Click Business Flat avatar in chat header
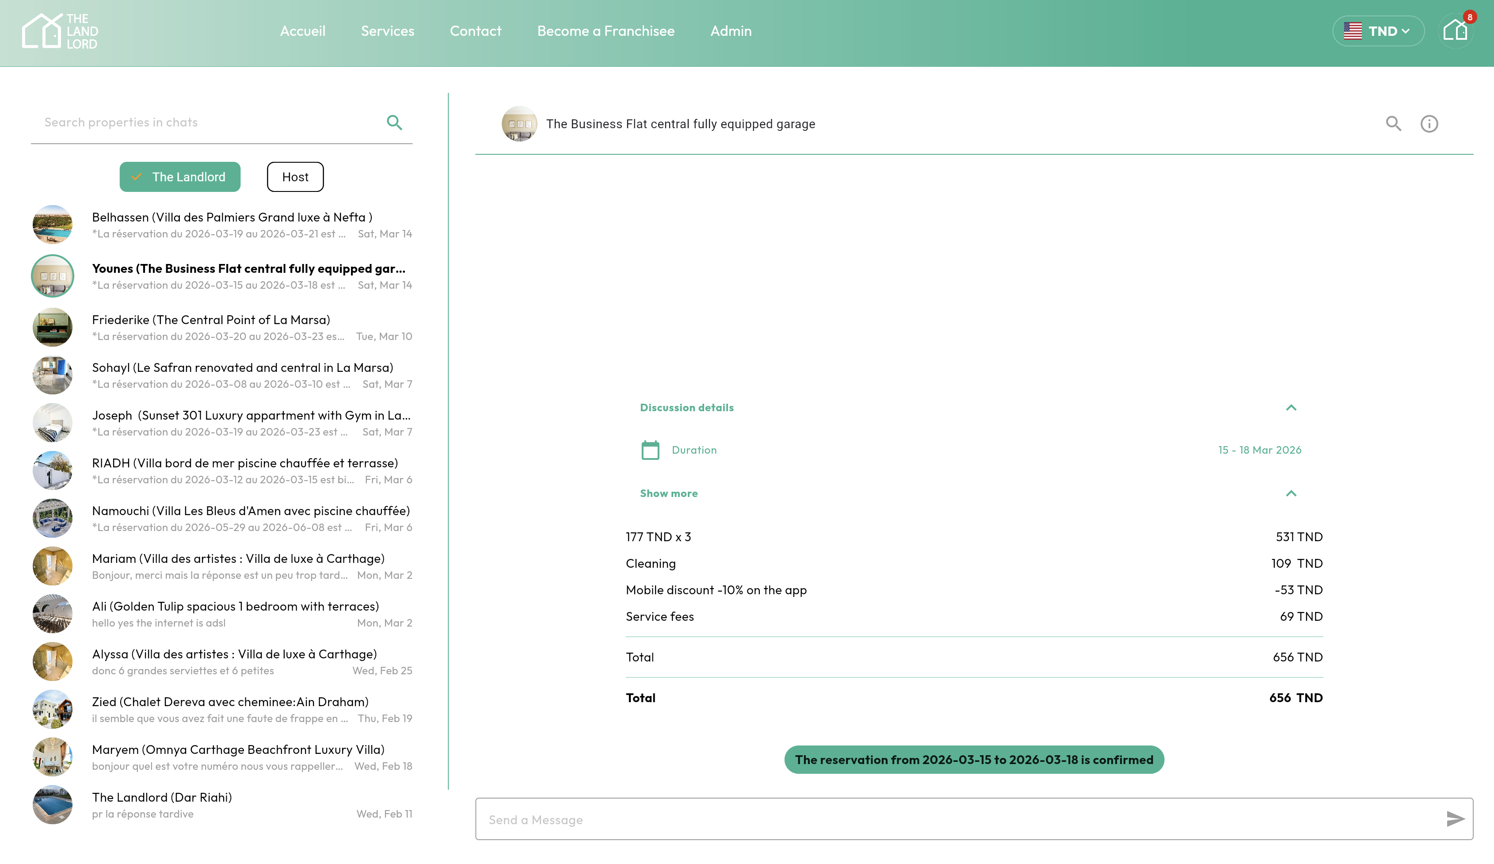The image size is (1494, 864). (x=519, y=124)
